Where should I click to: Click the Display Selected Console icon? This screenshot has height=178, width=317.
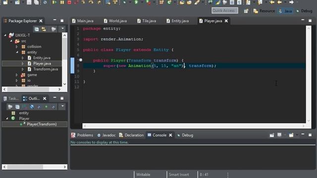pos(279,135)
